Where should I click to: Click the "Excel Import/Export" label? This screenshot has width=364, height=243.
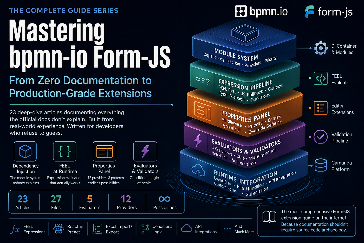[x=119, y=229]
